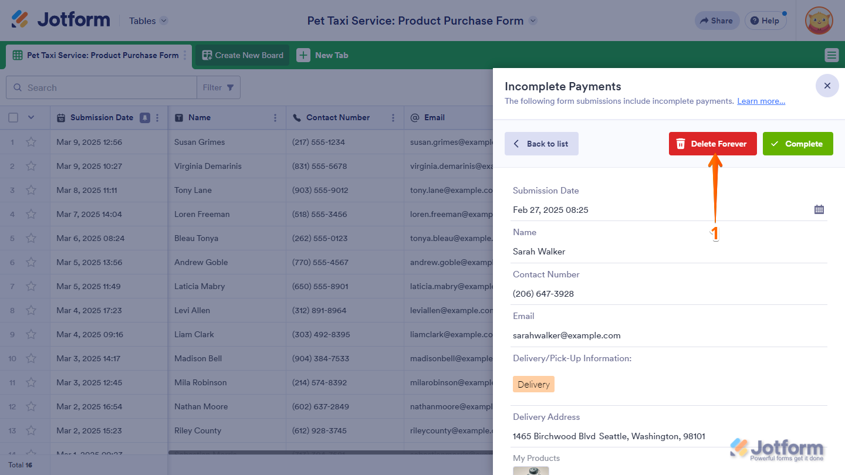Click the bell icon in Submission Date column
This screenshot has width=845, height=475.
[x=145, y=118]
